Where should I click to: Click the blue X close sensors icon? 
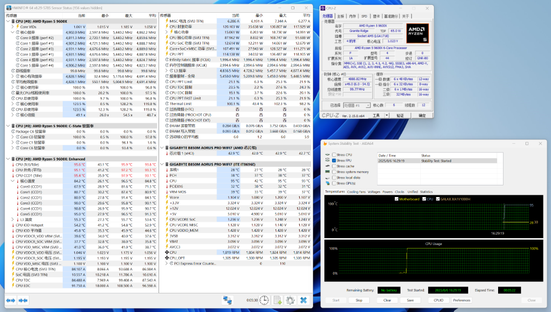pos(303,300)
